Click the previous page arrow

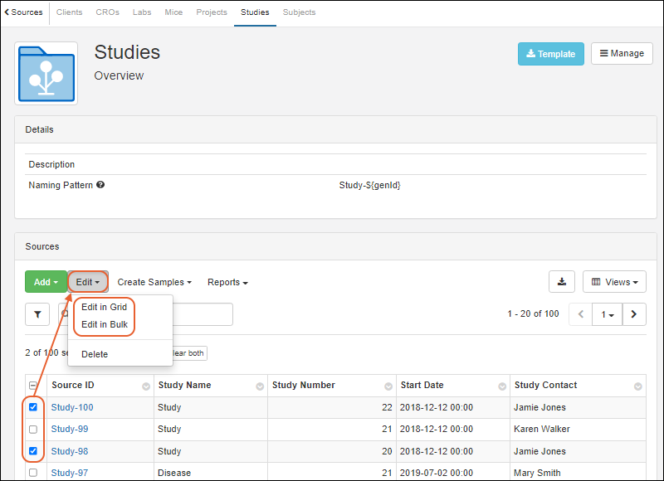tap(581, 314)
